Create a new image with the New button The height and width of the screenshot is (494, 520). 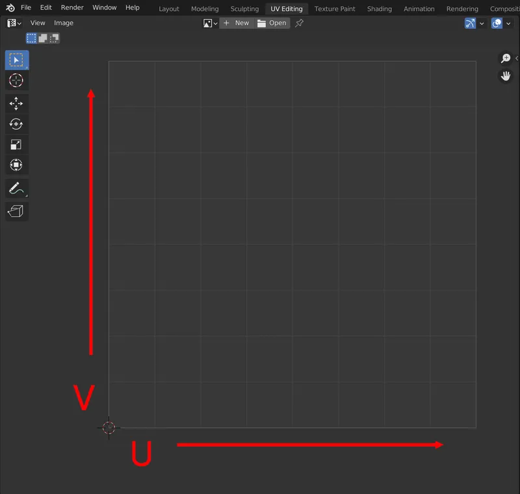[237, 23]
